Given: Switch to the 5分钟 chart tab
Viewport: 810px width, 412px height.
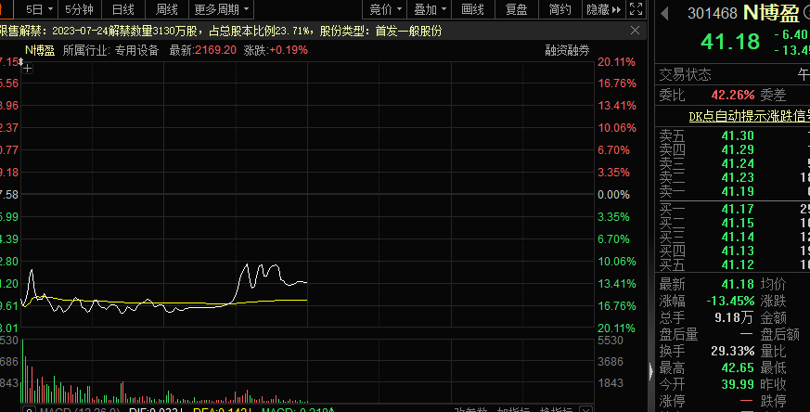Looking at the screenshot, I should (x=78, y=10).
